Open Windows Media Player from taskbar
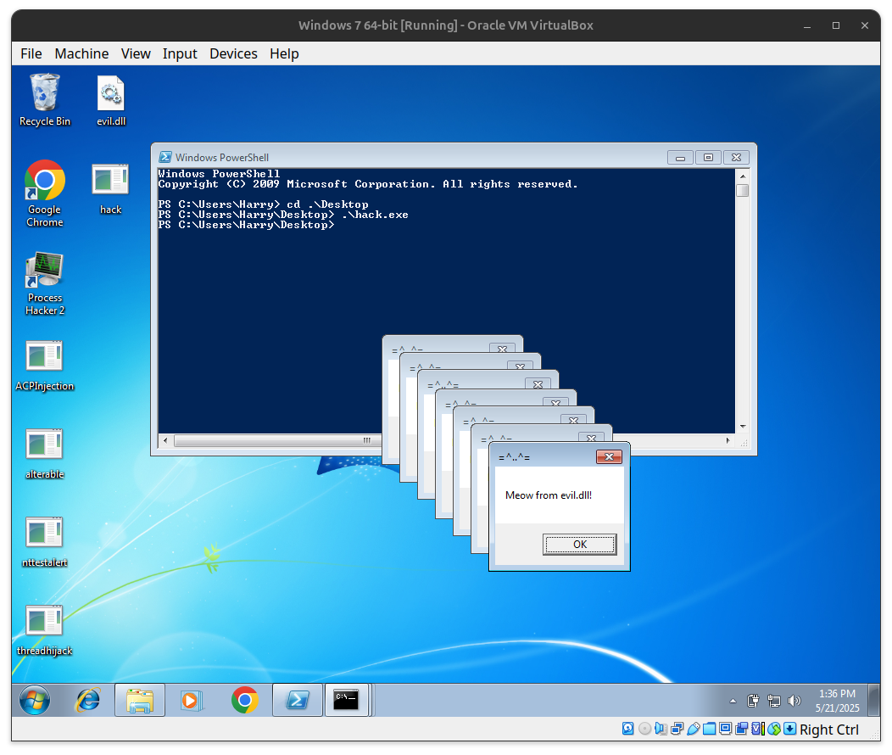Image resolution: width=892 pixels, height=755 pixels. point(191,700)
